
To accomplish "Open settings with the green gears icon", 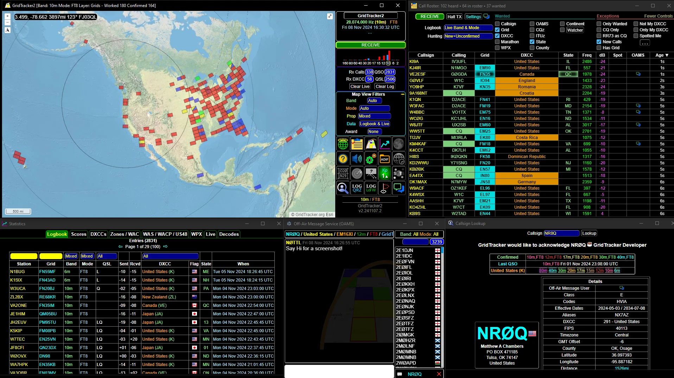I will 371,159.
